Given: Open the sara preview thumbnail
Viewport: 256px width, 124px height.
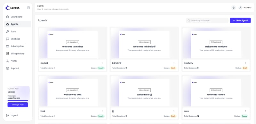Looking at the screenshot, I should tap(216, 91).
